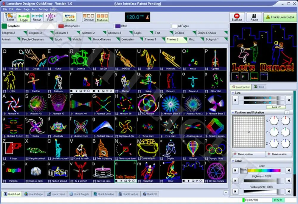Click the metronome tap-tempo icon
Viewport: 298px width, 204px height.
click(147, 17)
